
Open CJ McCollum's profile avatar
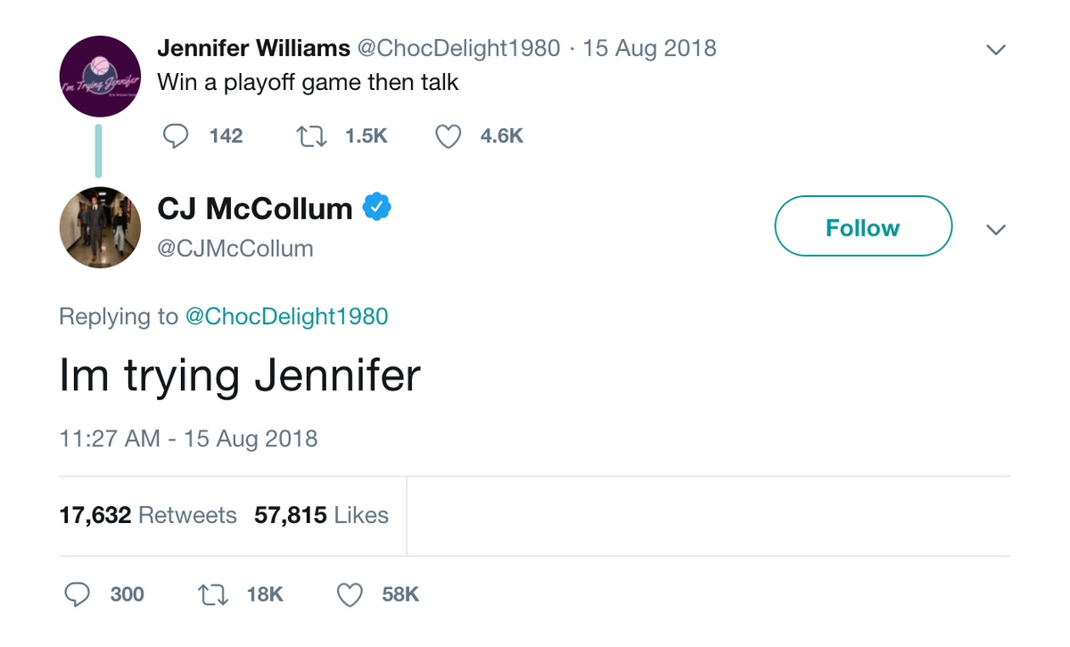tap(100, 227)
